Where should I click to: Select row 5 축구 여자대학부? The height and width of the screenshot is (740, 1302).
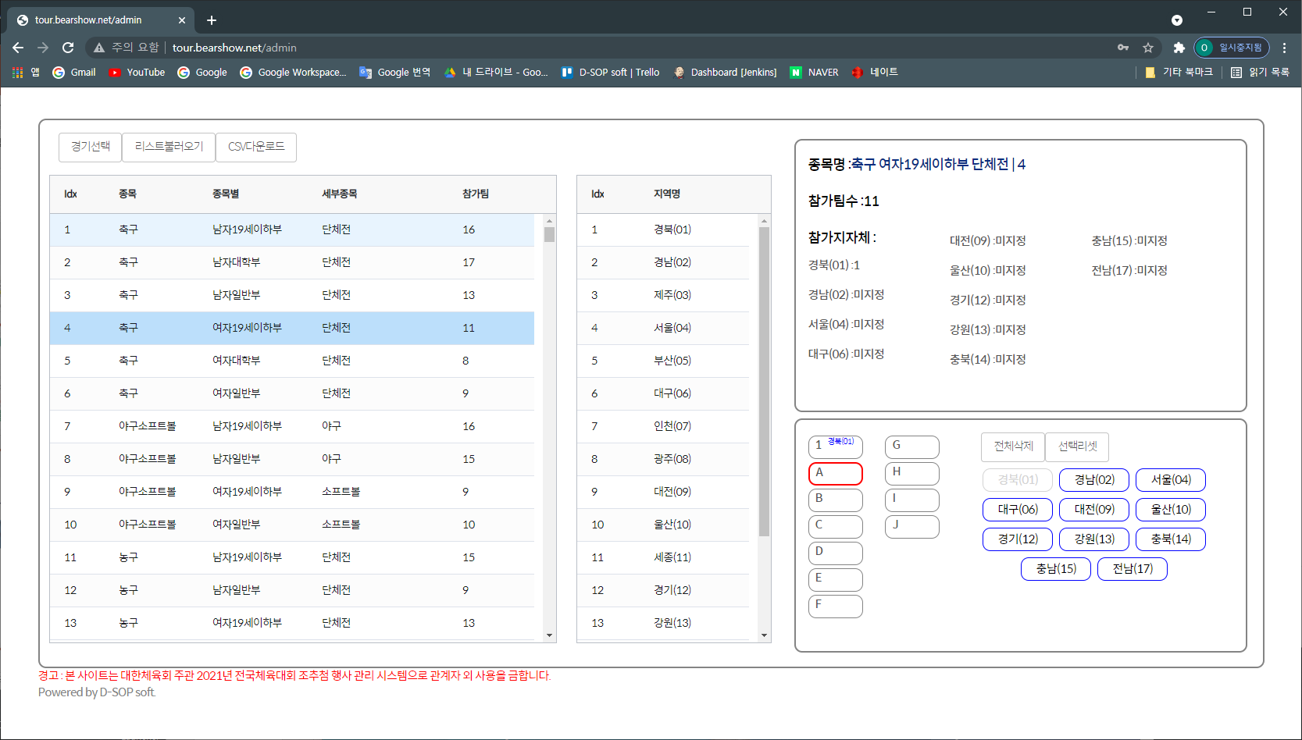click(292, 361)
